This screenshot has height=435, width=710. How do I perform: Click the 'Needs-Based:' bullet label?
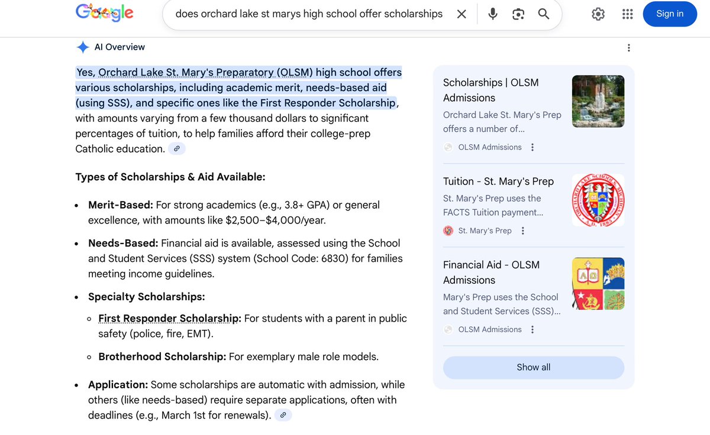coord(123,243)
